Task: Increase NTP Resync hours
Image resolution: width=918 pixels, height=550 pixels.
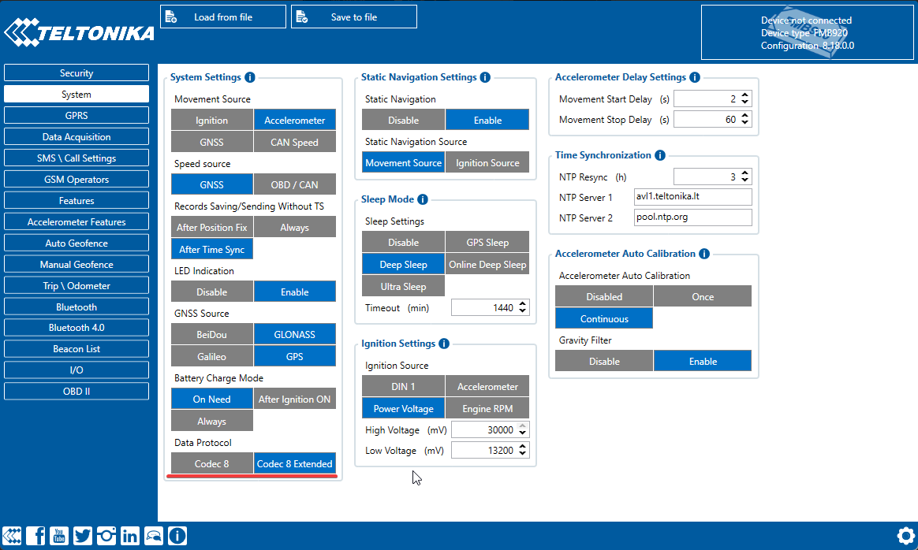Action: pyautogui.click(x=744, y=173)
